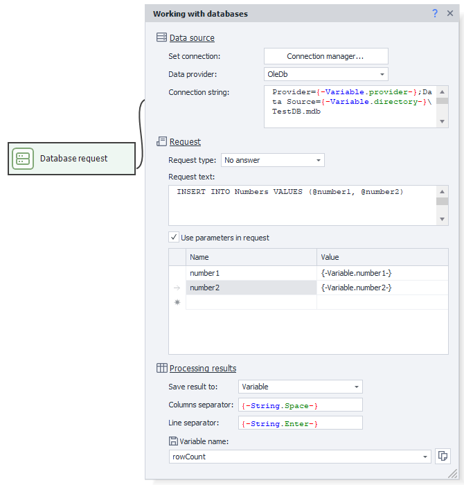The image size is (464, 485).
Task: Open the Save result to dropdown
Action: point(357,387)
